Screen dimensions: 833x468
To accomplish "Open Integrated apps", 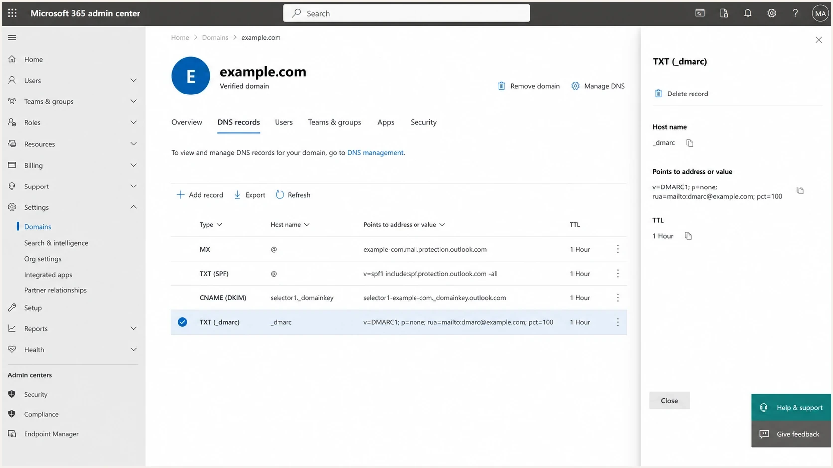I will [x=48, y=275].
